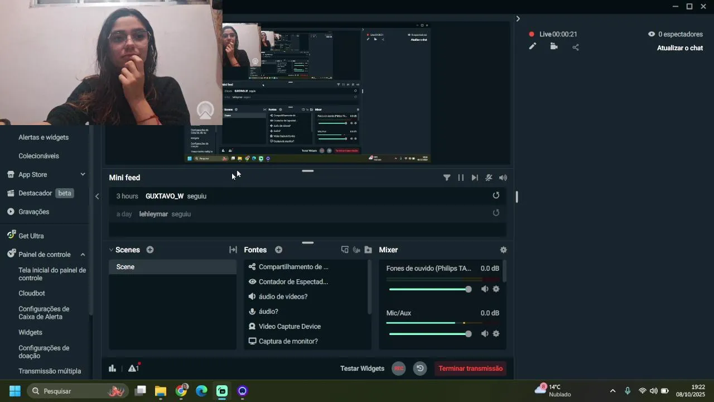Viewport: 714px width, 402px height.
Task: Replay the lehleymar follow alert
Action: tap(496, 213)
